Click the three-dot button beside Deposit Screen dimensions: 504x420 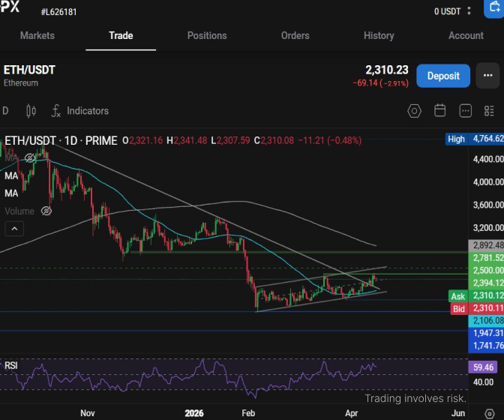click(x=488, y=76)
